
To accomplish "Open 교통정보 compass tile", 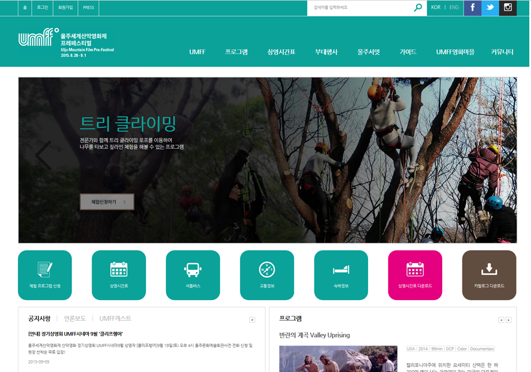I will click(x=267, y=275).
